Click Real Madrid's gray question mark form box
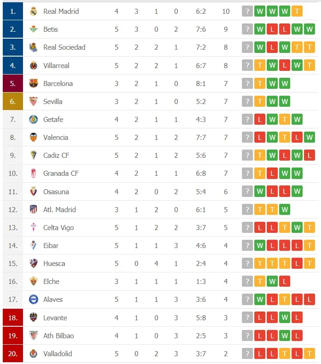Screen dimensions: 321x364 point(247,11)
